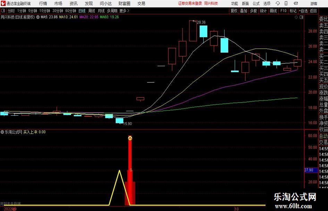This screenshot has height=211, width=328.
Task: Open the 功能 menu
Action: (235, 3)
